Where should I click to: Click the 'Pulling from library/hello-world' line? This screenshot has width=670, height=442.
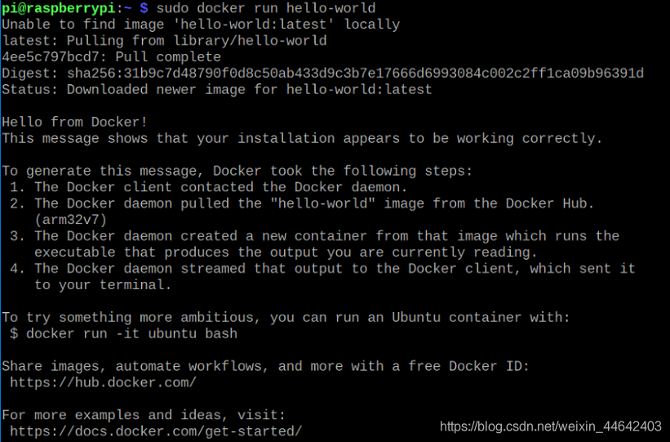[x=163, y=41]
